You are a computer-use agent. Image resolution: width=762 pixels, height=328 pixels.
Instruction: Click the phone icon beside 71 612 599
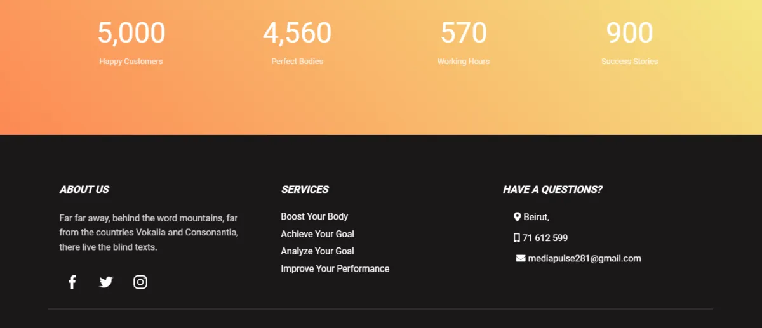click(516, 238)
